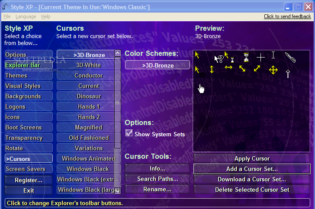
Task: Click the diagonal resize NE-SW cursor preview
Action: (x=257, y=68)
